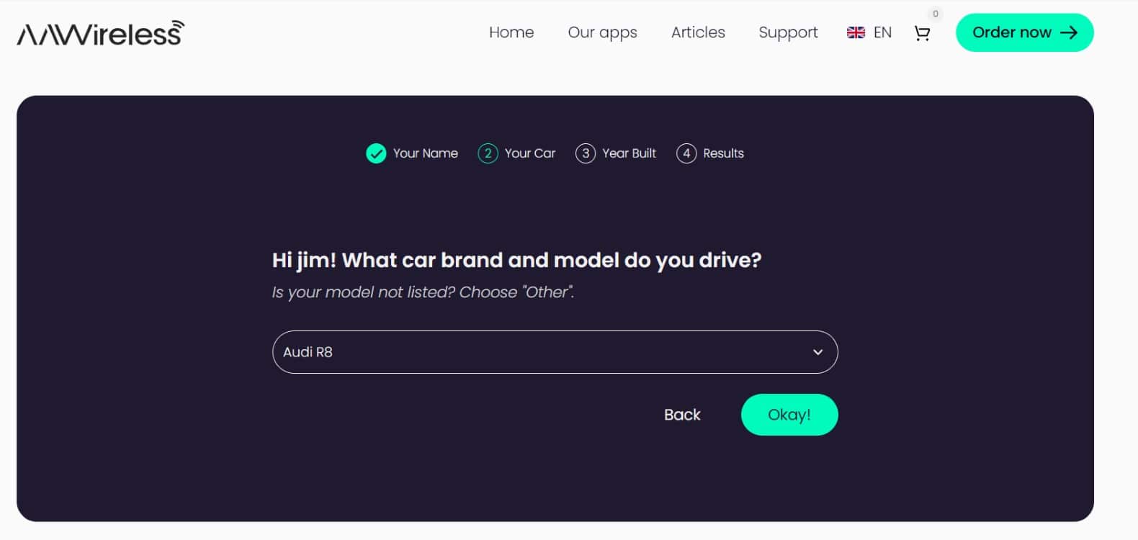Click the British flag language icon
Viewport: 1138px width, 540px height.
point(856,32)
